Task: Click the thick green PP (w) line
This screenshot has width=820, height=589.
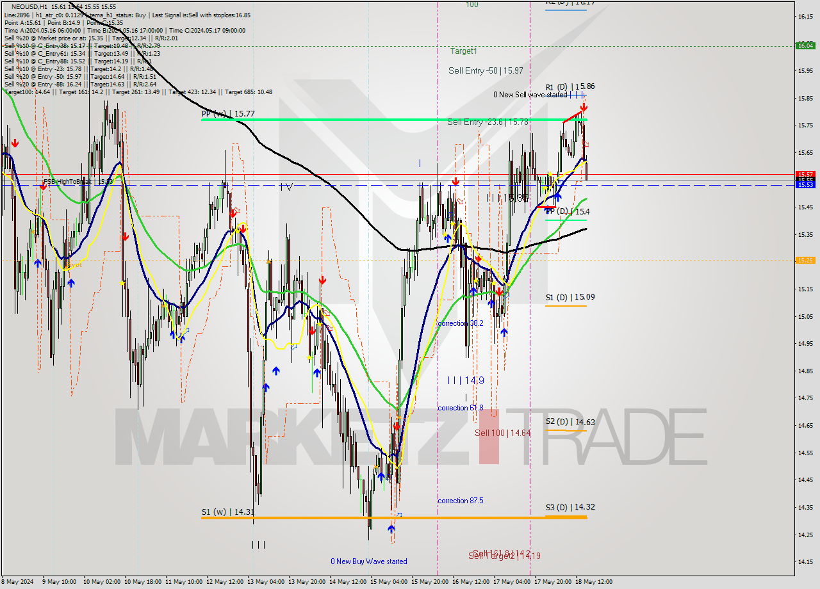Action: 394,120
